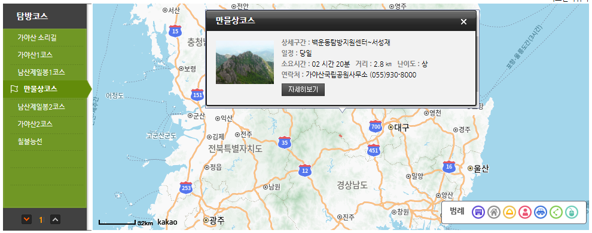The image size is (592, 233).
Task: Click the 범례 legend label
Action: click(457, 212)
